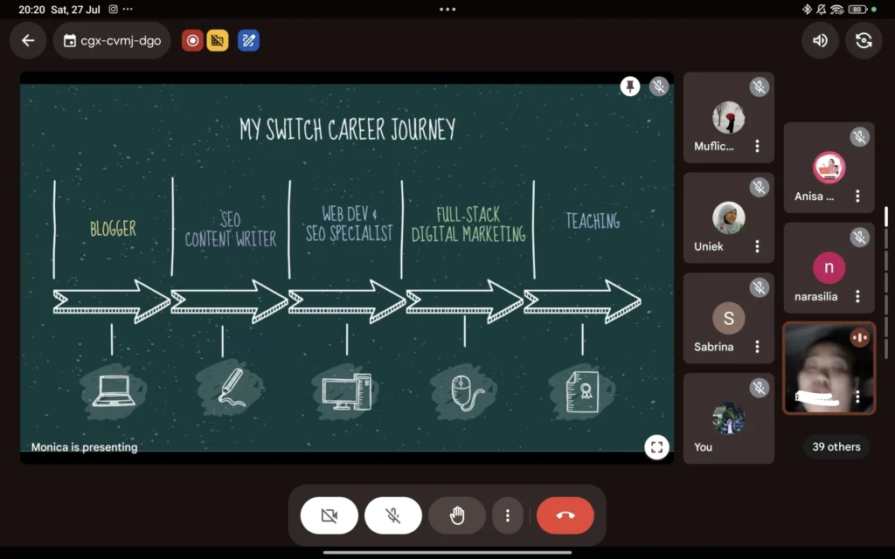
Task: Flip camera using the switch camera icon
Action: pyautogui.click(x=864, y=40)
